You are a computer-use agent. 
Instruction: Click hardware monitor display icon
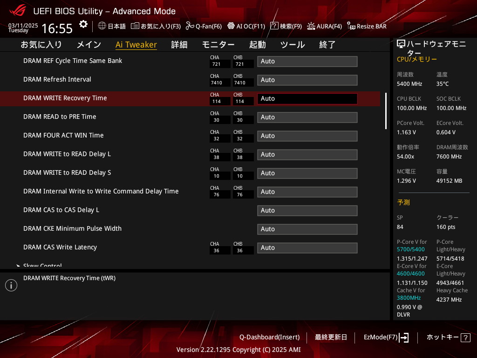[x=401, y=44]
